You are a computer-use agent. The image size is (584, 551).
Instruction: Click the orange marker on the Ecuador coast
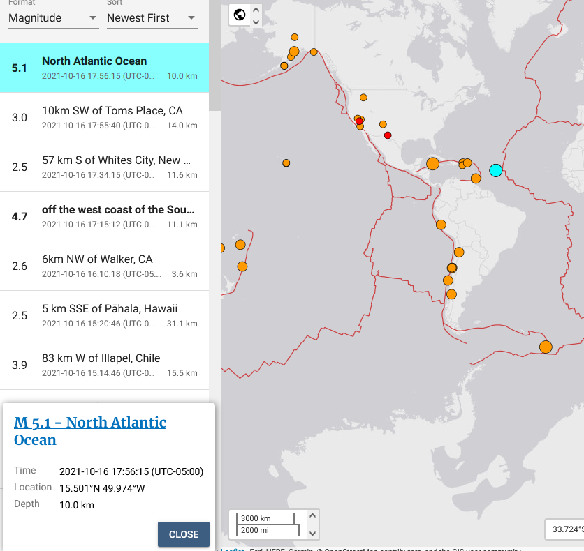pos(441,225)
